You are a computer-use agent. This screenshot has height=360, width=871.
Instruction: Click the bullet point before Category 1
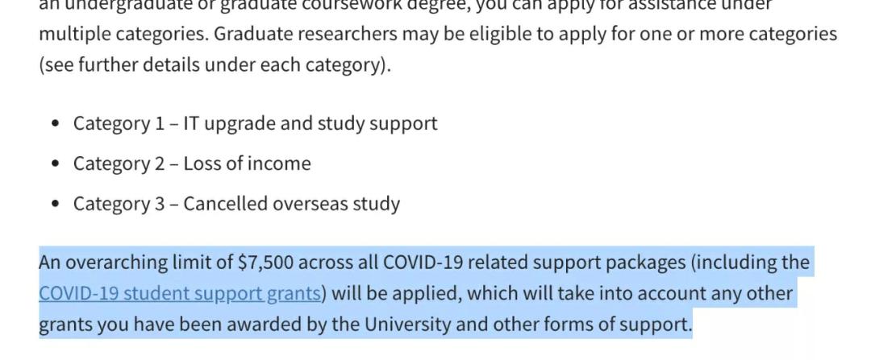54,124
